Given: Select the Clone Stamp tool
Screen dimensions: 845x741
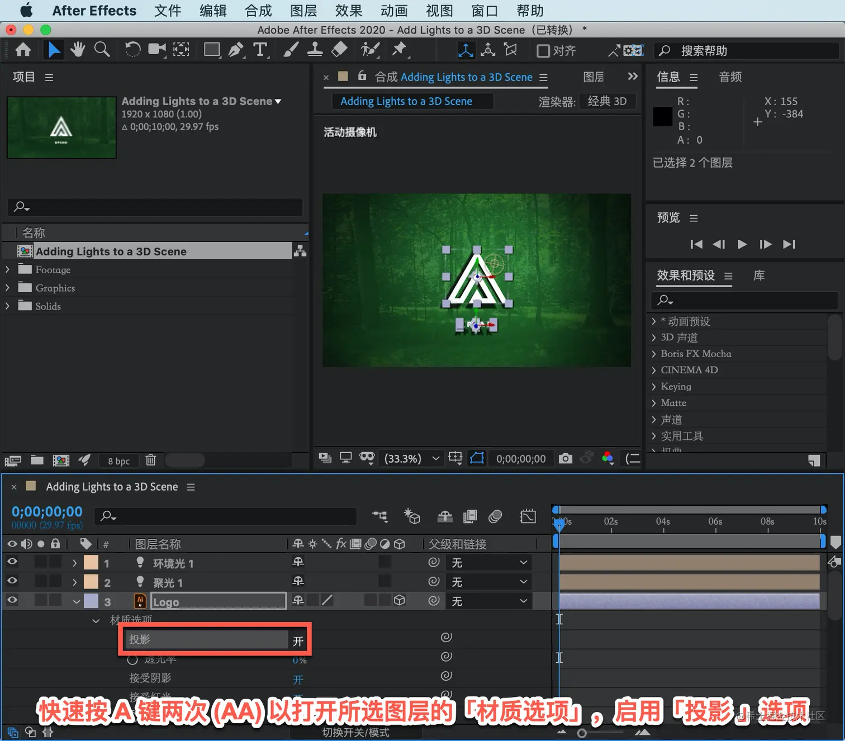Looking at the screenshot, I should point(315,50).
